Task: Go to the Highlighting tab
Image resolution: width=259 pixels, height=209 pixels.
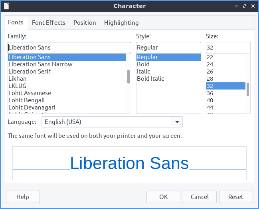Action: pos(121,23)
